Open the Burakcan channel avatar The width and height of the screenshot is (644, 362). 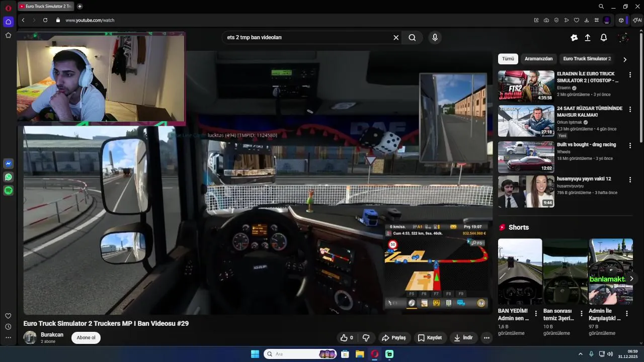point(30,337)
